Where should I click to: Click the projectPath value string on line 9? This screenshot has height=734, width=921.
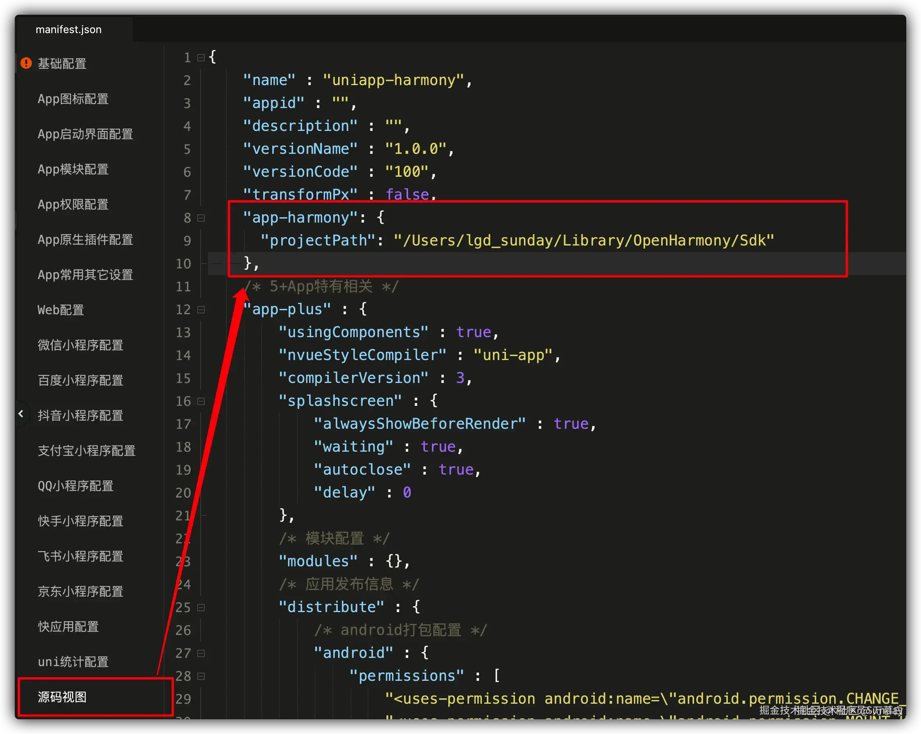pyautogui.click(x=584, y=241)
